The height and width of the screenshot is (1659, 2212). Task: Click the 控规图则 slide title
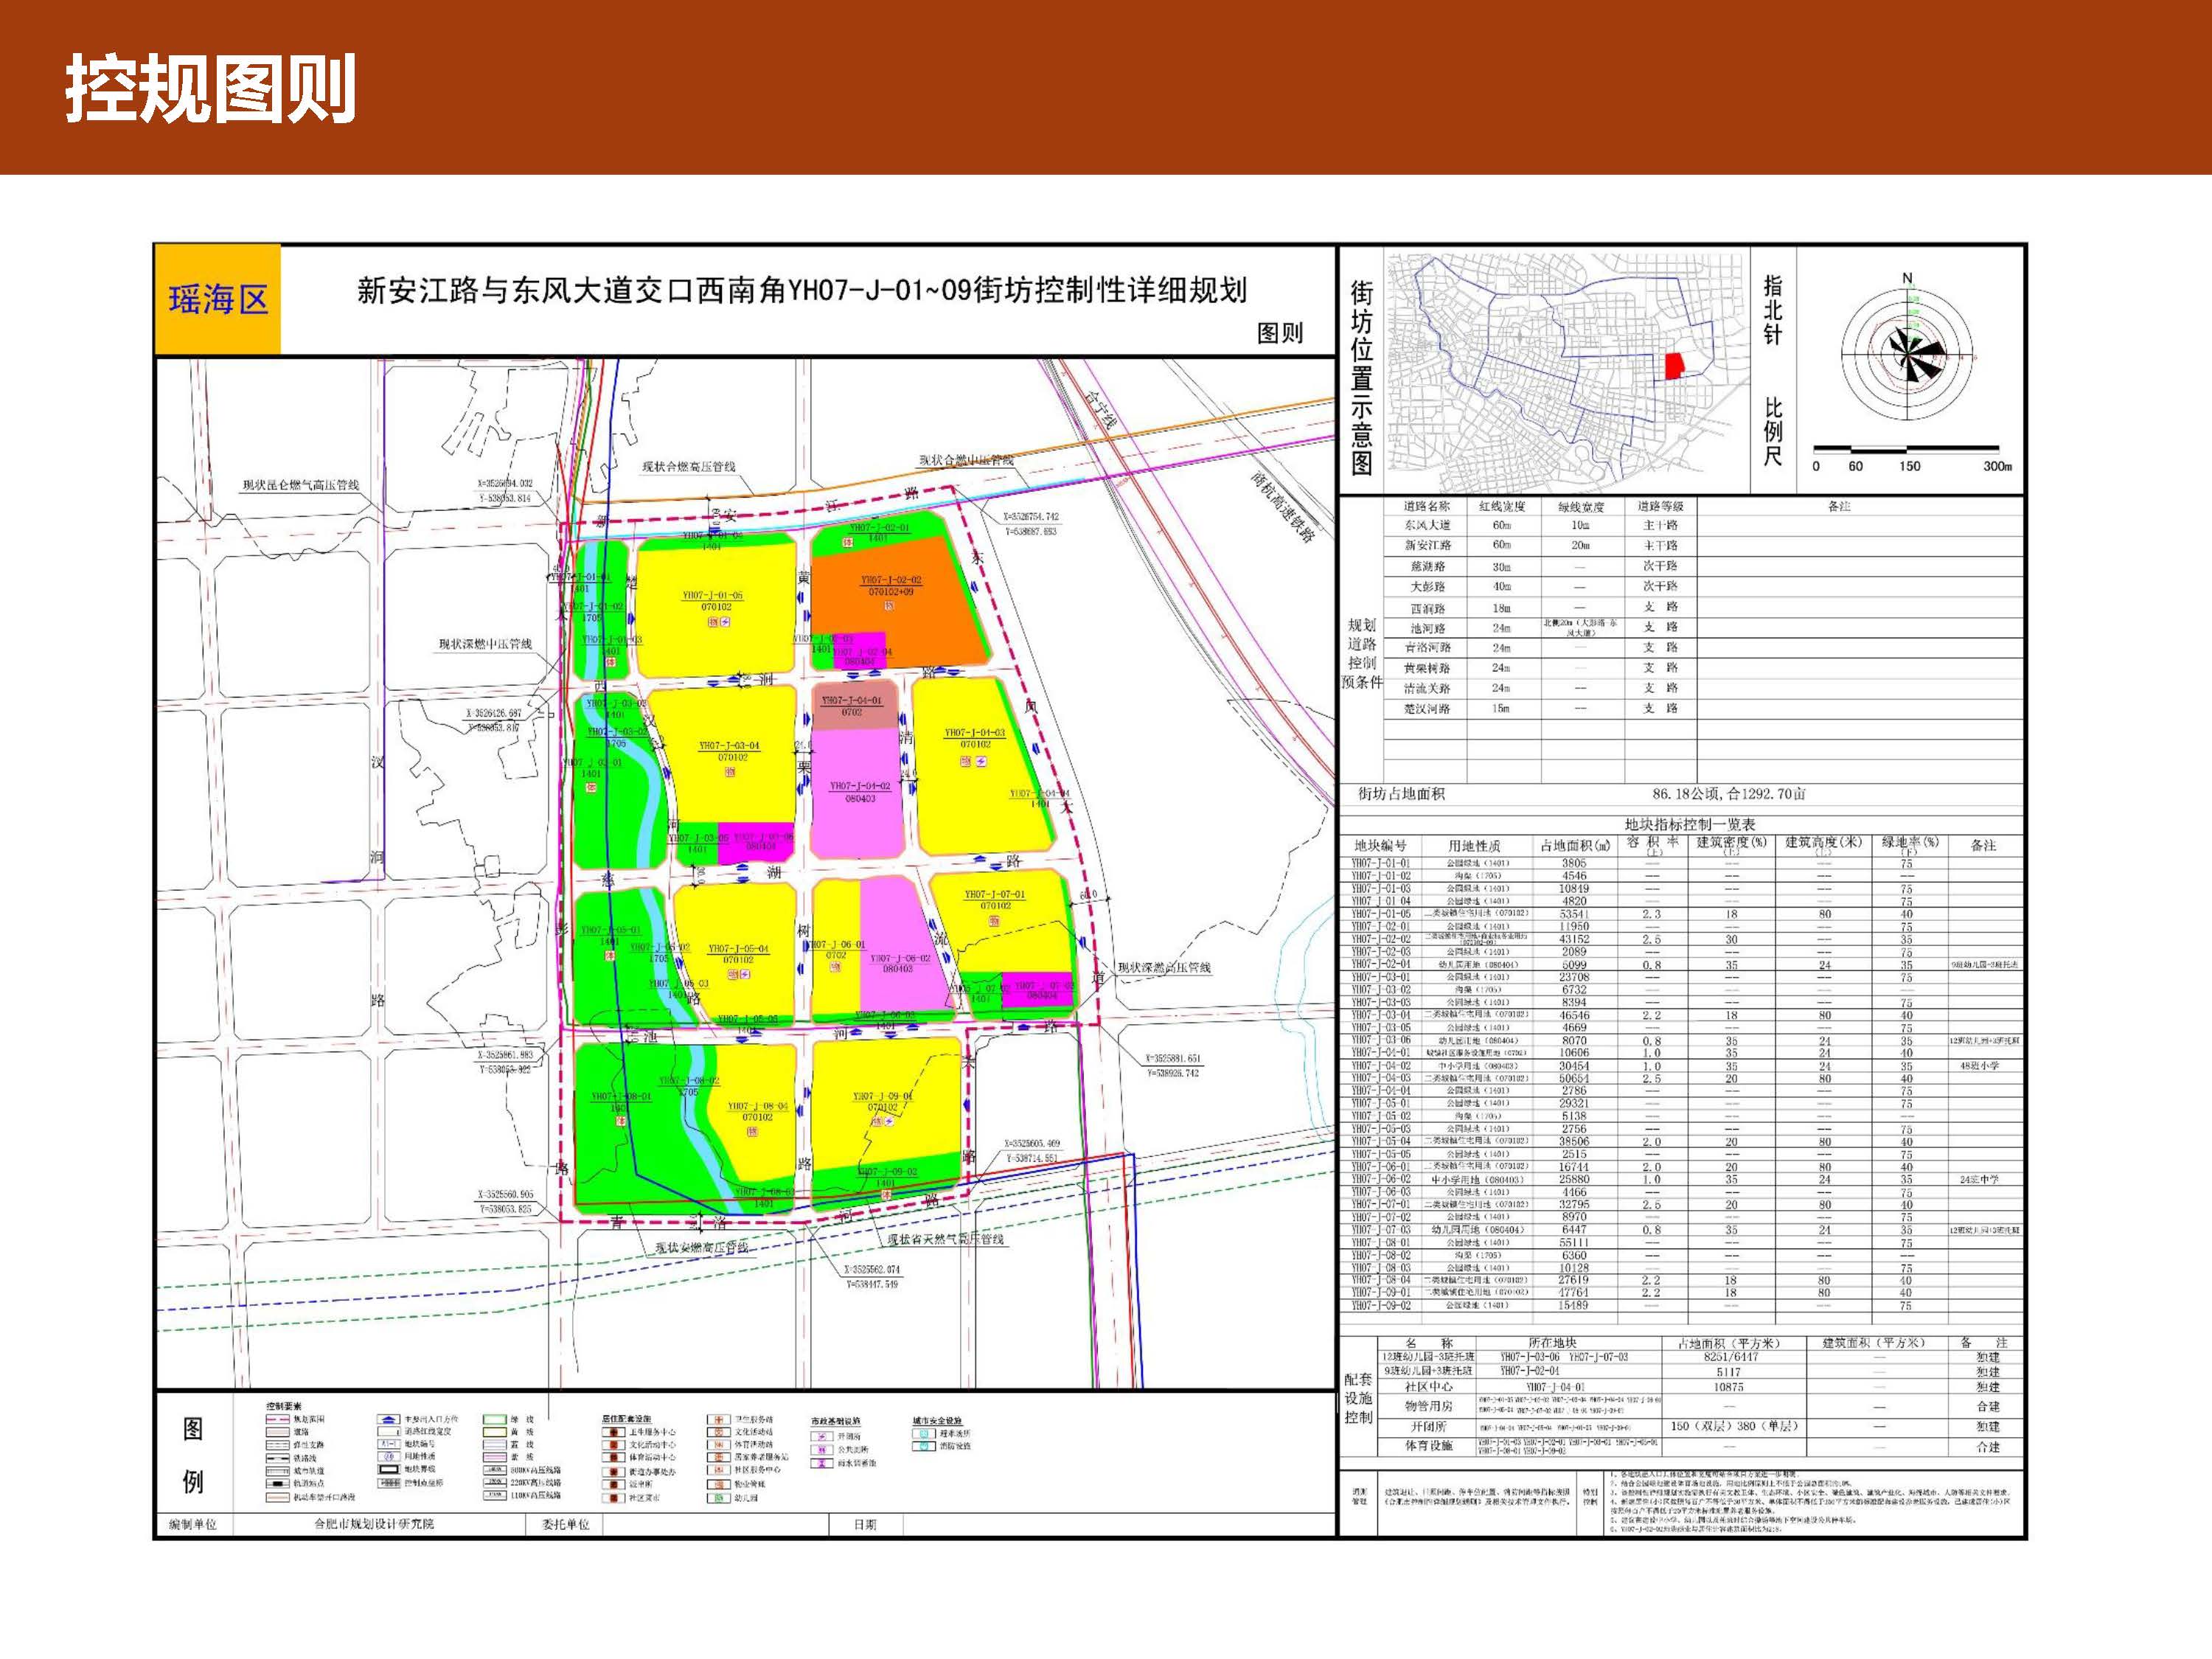(211, 89)
